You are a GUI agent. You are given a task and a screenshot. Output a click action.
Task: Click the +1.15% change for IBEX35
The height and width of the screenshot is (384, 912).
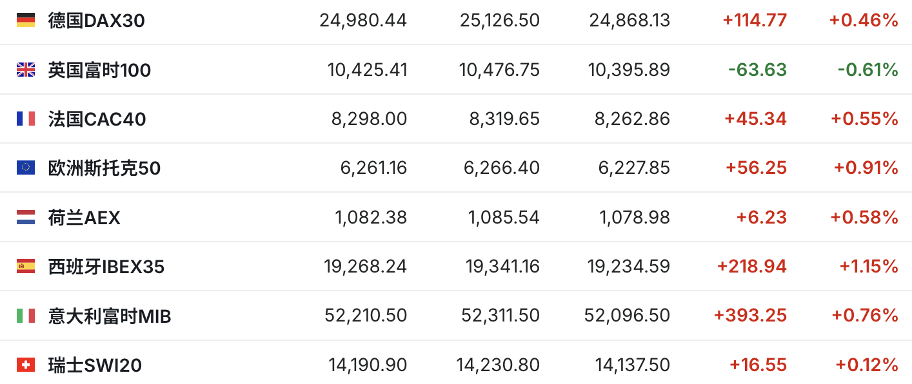pos(869,267)
